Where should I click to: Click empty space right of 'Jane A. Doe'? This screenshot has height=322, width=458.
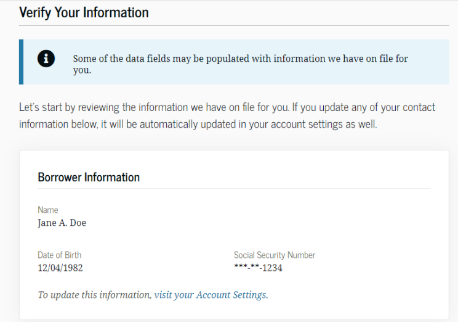point(246,223)
